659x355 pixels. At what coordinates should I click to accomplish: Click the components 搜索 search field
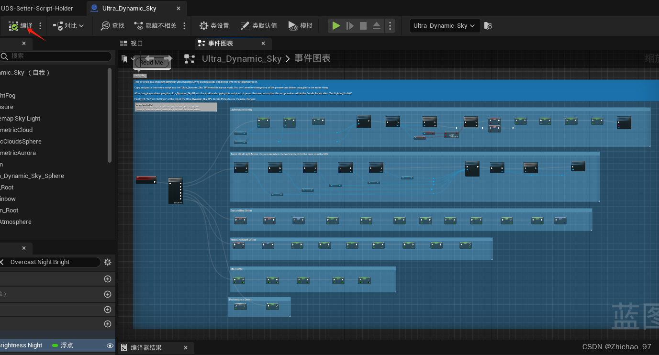56,56
